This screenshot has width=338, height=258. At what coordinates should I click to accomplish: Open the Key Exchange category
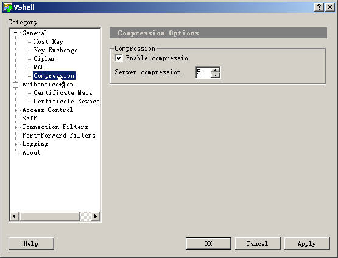coord(55,50)
